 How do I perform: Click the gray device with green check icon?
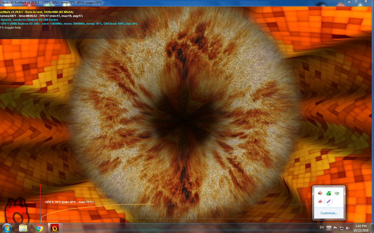coord(337,193)
